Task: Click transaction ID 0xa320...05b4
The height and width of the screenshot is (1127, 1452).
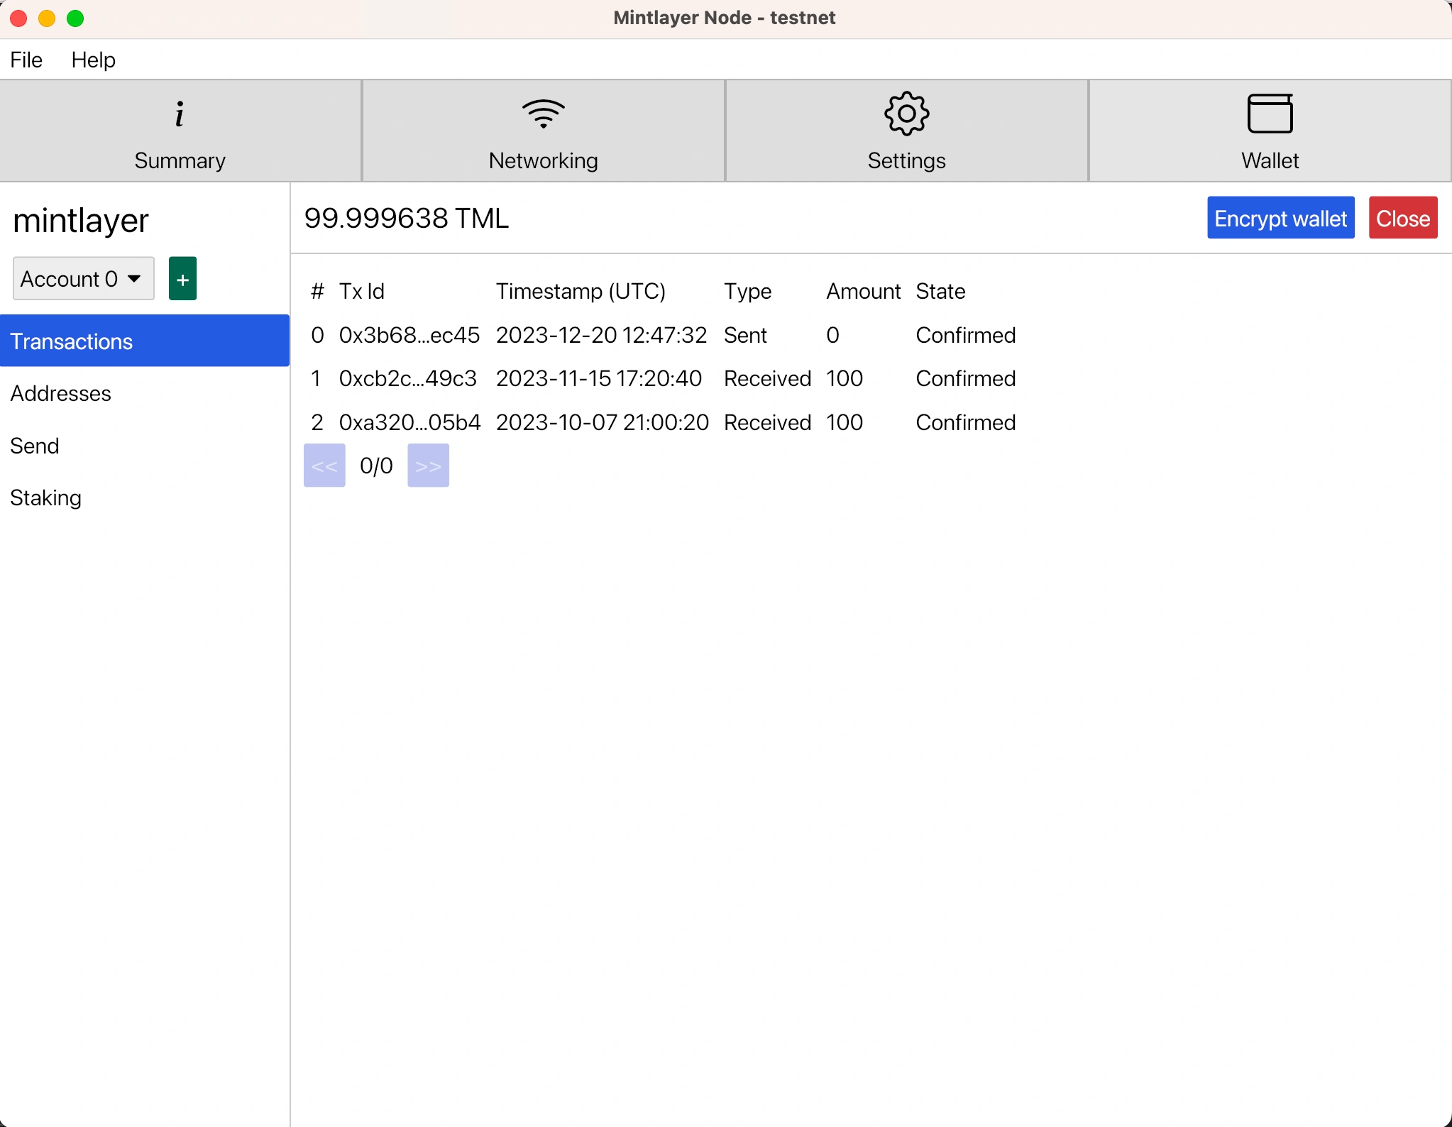Action: pyautogui.click(x=409, y=422)
